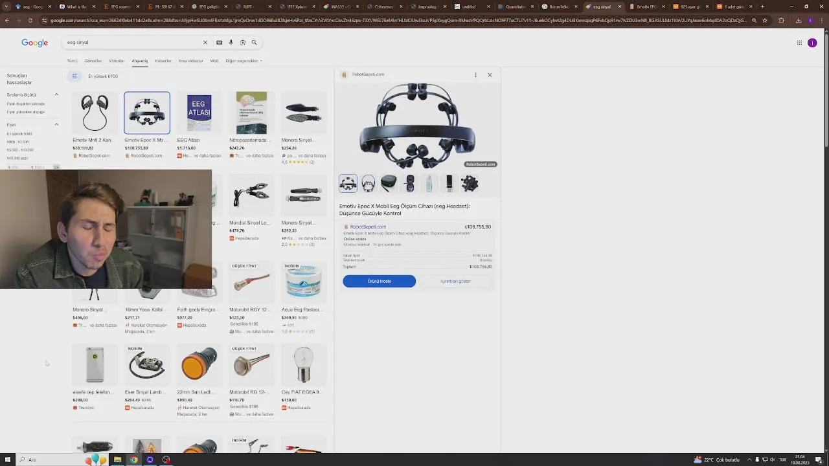Select the carrying case gallery thumbnail
829x466 pixels.
coord(389,183)
